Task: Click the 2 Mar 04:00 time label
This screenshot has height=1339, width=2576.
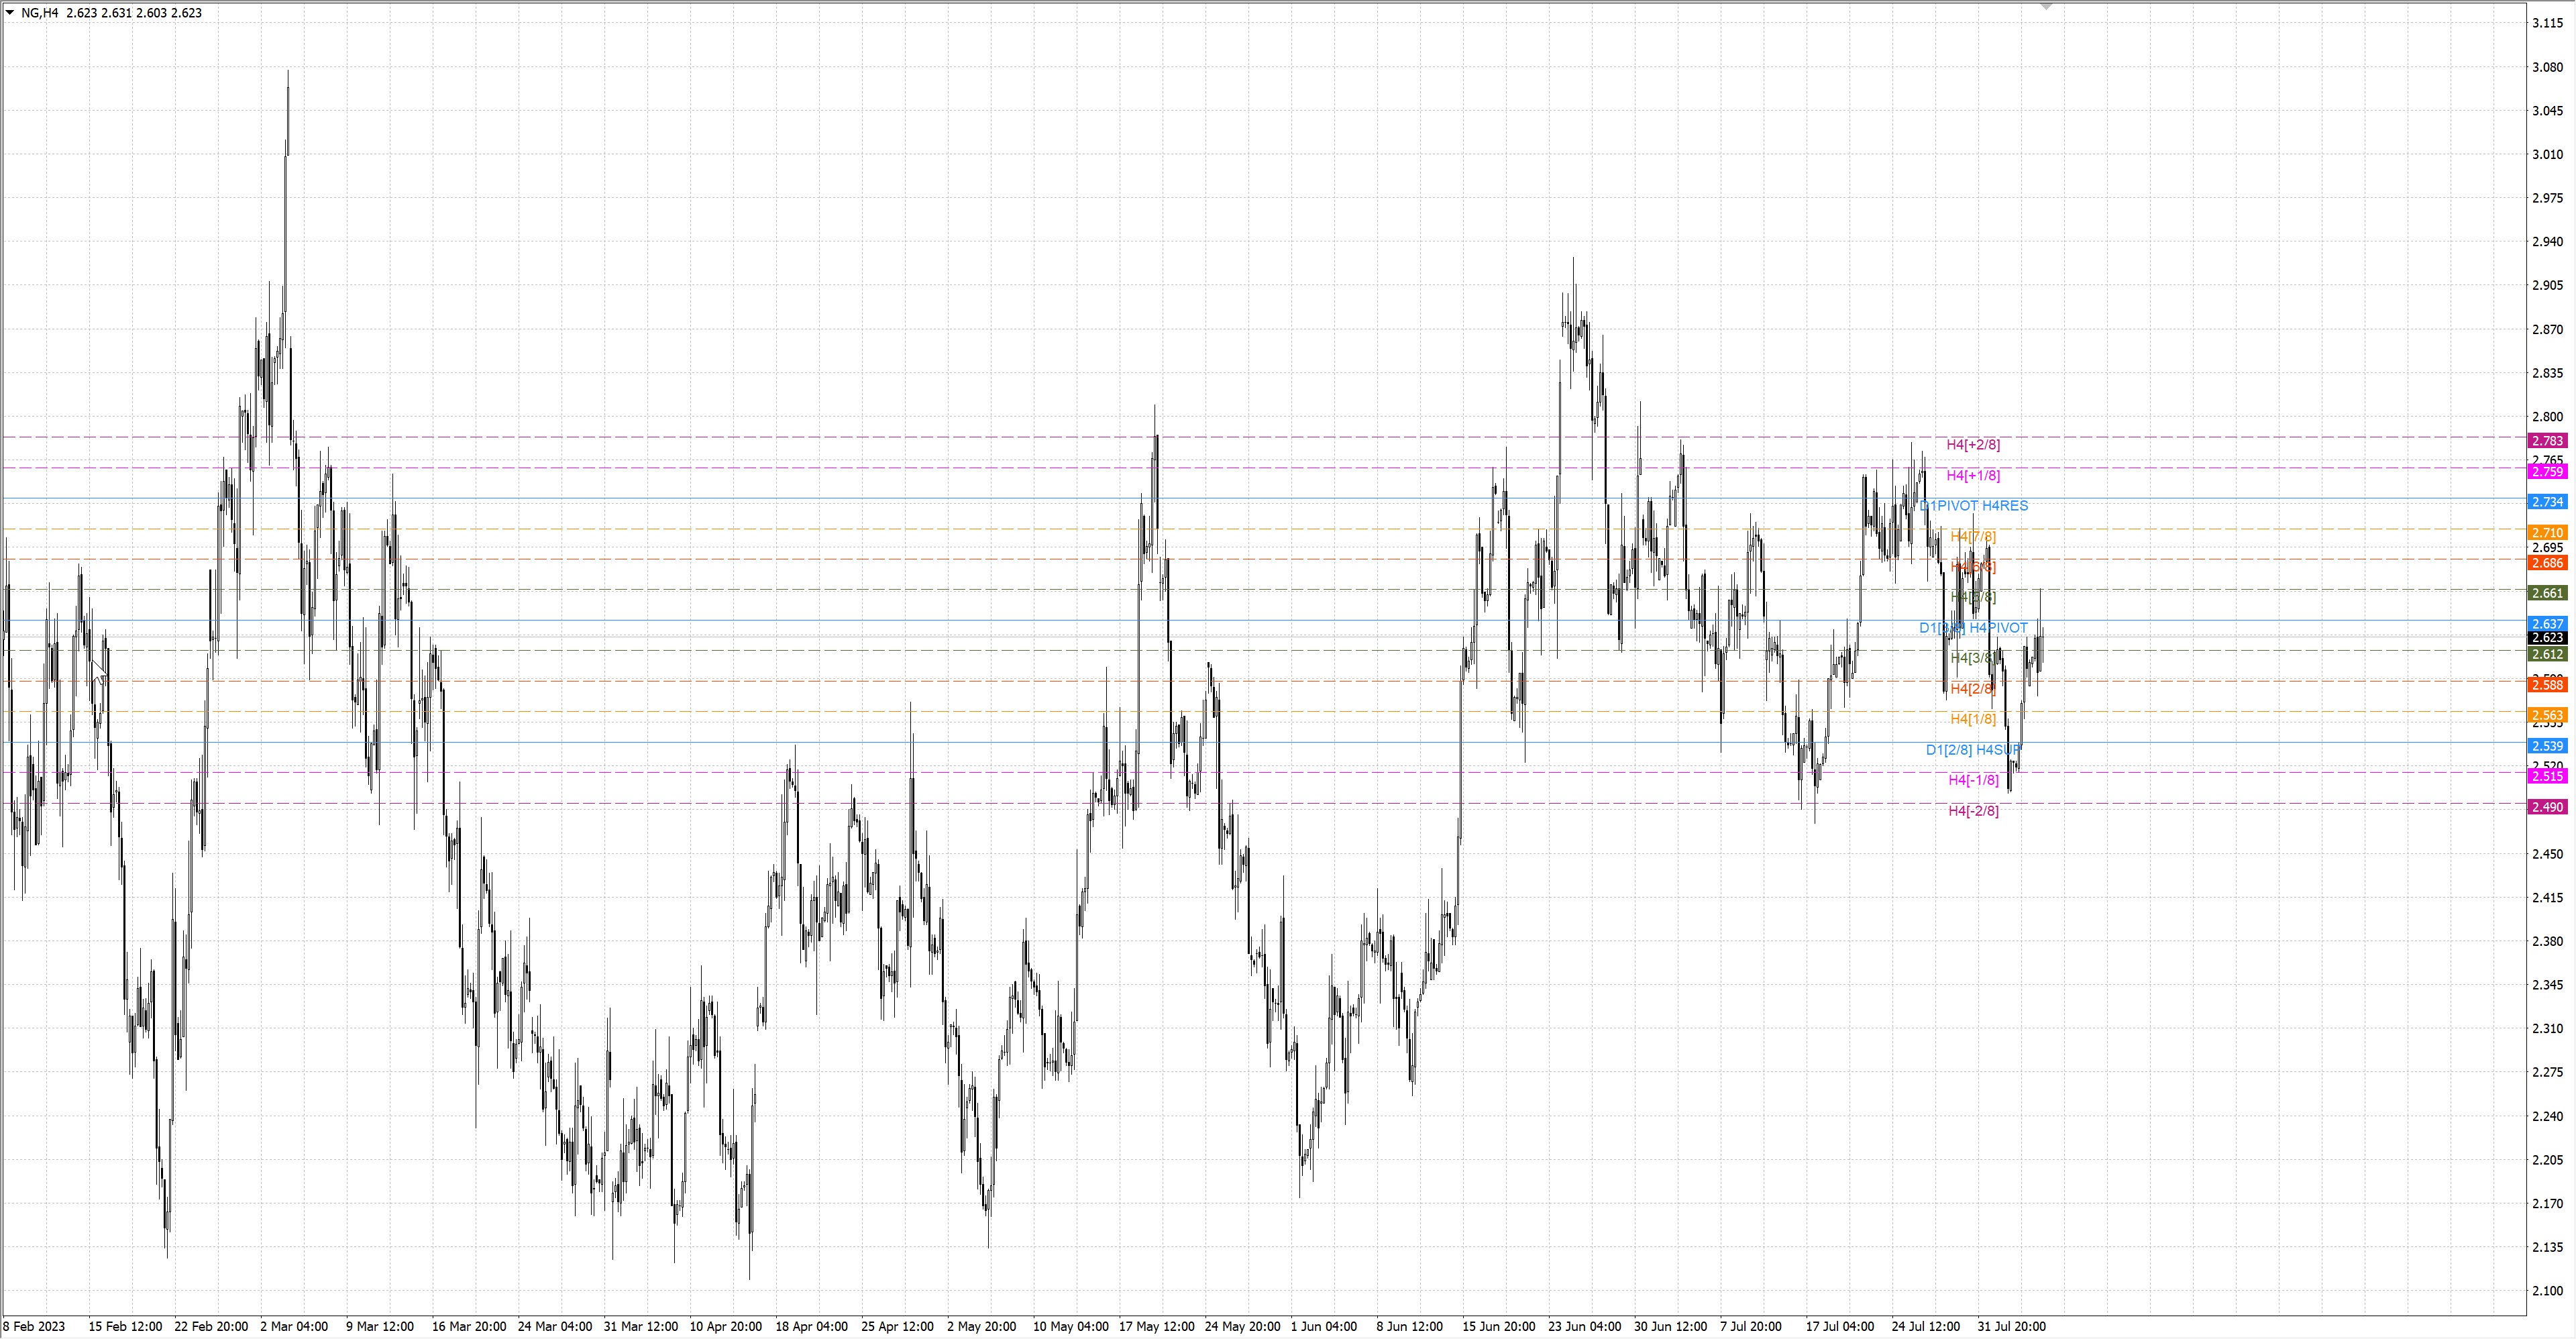Action: [x=293, y=1327]
